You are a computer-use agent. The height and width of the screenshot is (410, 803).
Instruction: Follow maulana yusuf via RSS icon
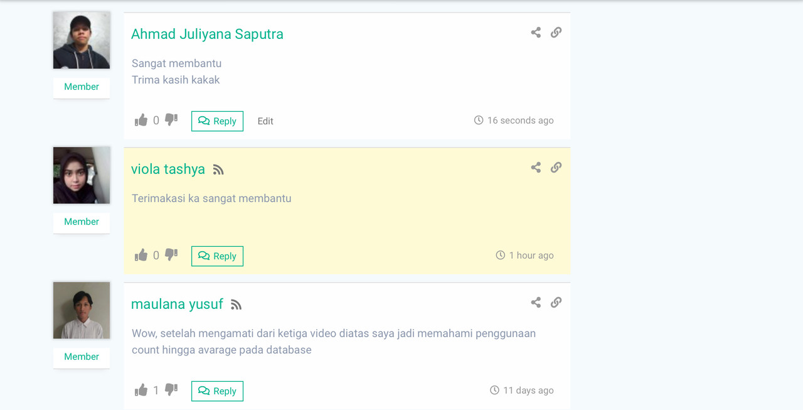pyautogui.click(x=237, y=305)
